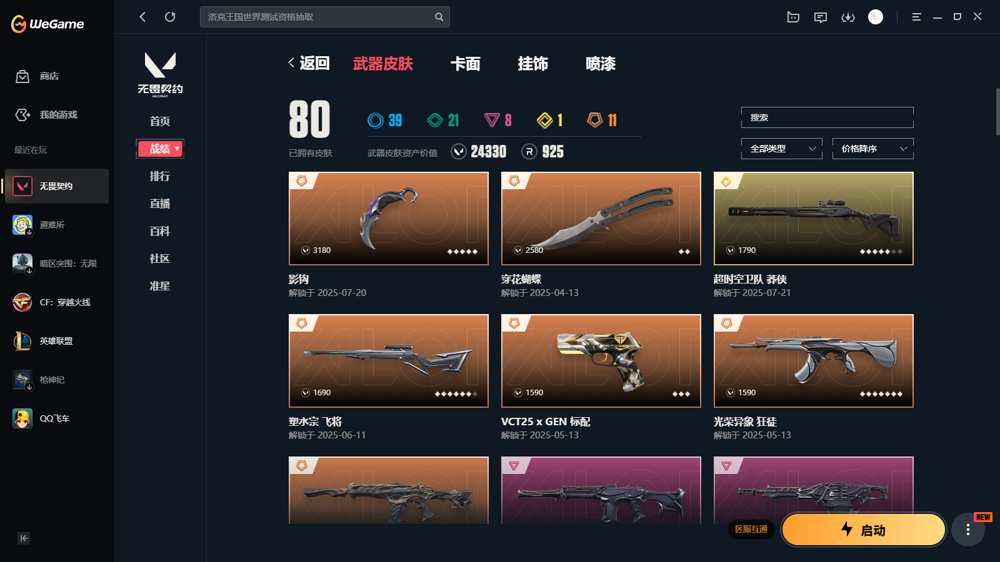This screenshot has height=562, width=1000.
Task: Open the folder icon in title bar
Action: point(793,17)
